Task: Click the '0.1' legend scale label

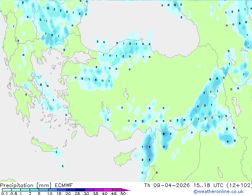Action: click(x=4, y=193)
